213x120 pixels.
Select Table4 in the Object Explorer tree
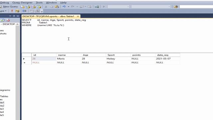2,112
